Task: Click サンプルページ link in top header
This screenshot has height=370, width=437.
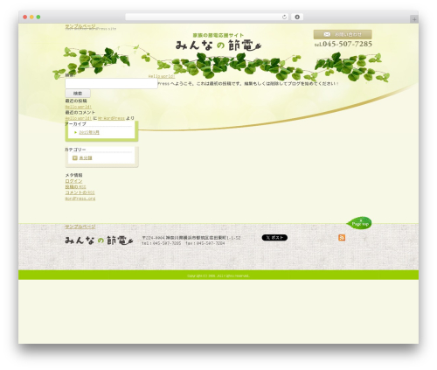Action: click(80, 26)
